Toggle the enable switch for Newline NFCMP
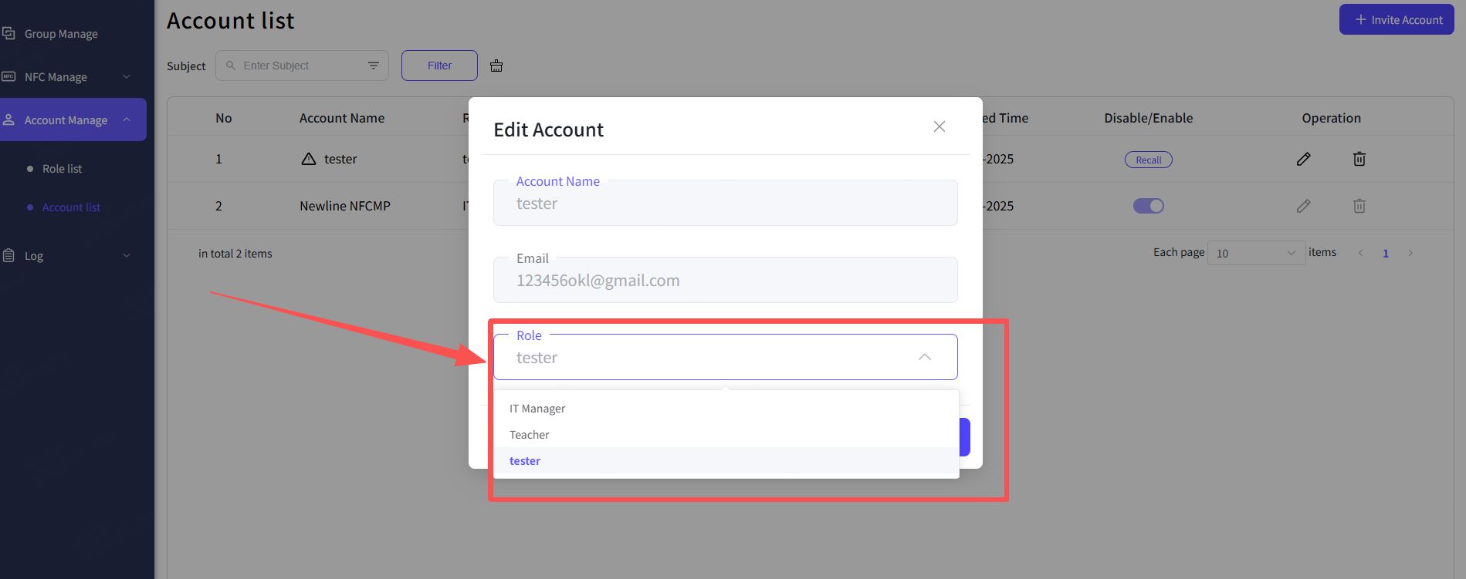The height and width of the screenshot is (579, 1466). click(1148, 206)
